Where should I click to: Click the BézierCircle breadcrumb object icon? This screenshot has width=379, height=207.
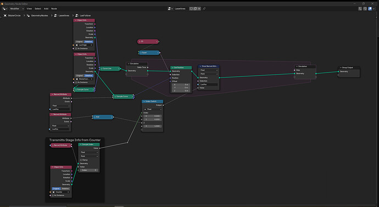click(x=5, y=15)
